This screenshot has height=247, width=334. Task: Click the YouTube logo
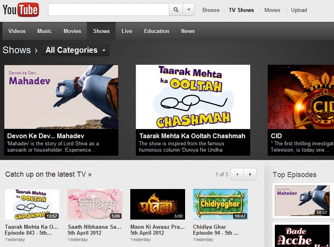[x=21, y=10]
